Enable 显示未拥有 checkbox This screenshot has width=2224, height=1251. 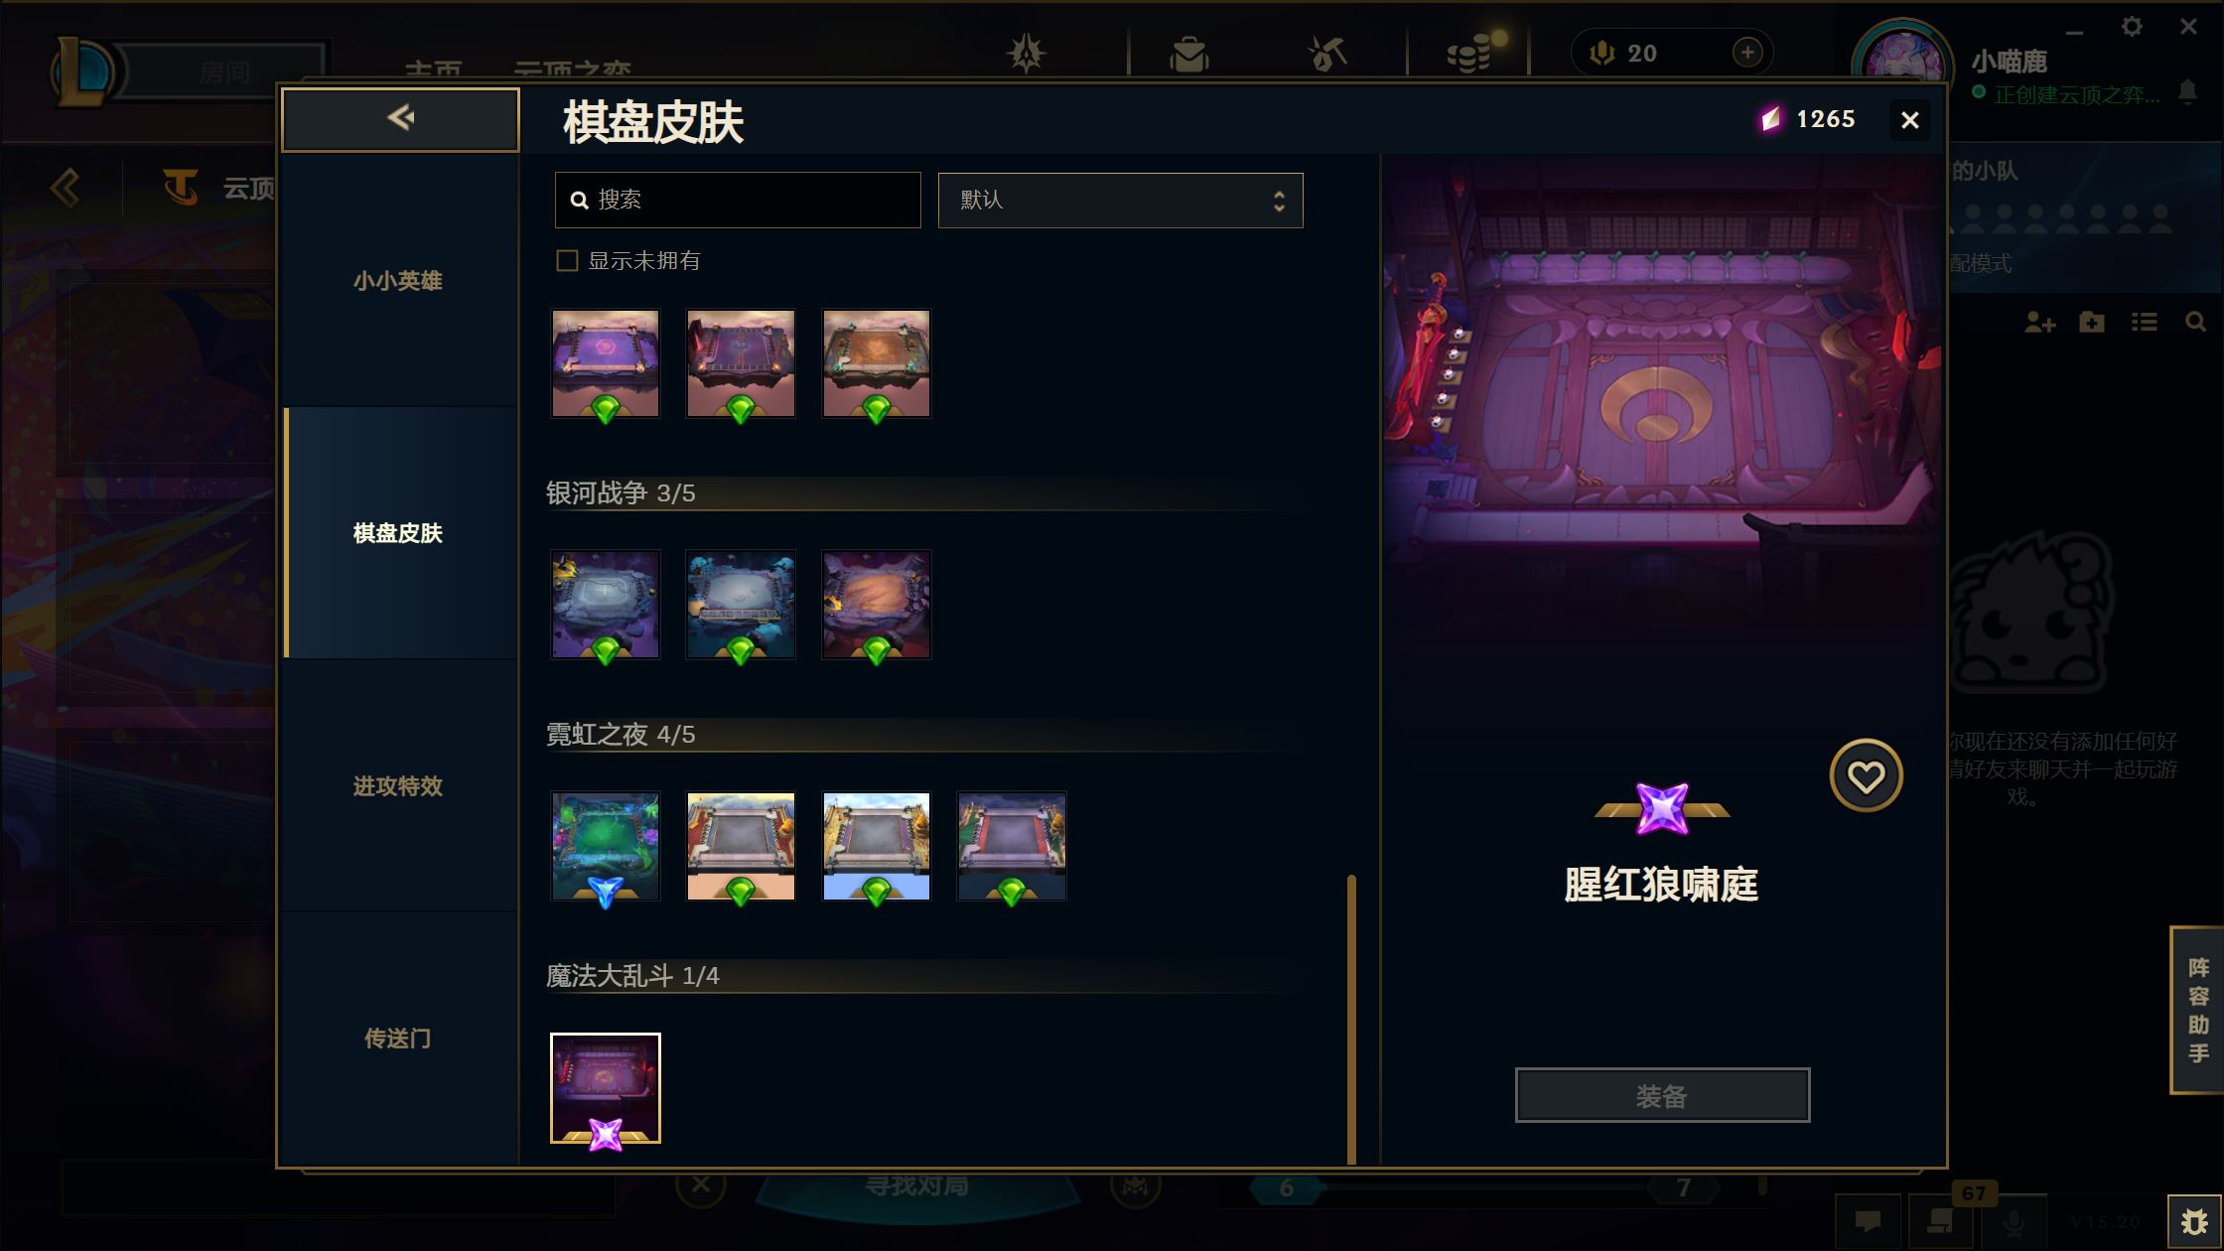[x=567, y=261]
